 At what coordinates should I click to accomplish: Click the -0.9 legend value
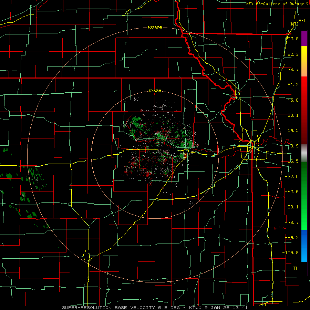click(x=293, y=146)
